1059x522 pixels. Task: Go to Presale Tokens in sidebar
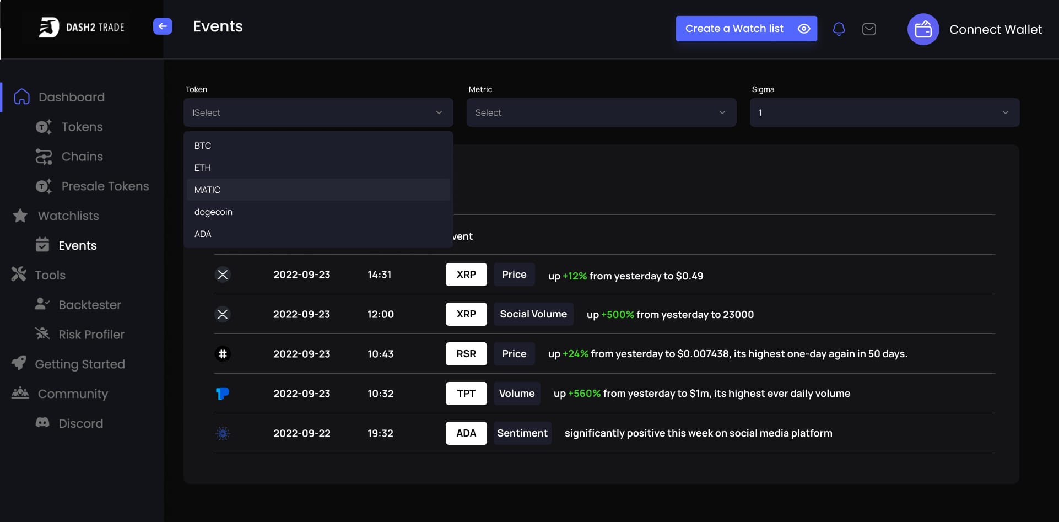[x=105, y=186]
